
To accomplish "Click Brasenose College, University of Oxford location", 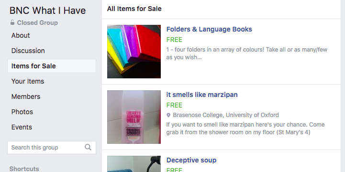I will (x=226, y=115).
